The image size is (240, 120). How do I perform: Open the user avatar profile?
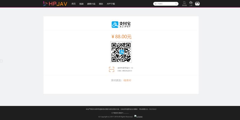pyautogui.click(x=197, y=4)
